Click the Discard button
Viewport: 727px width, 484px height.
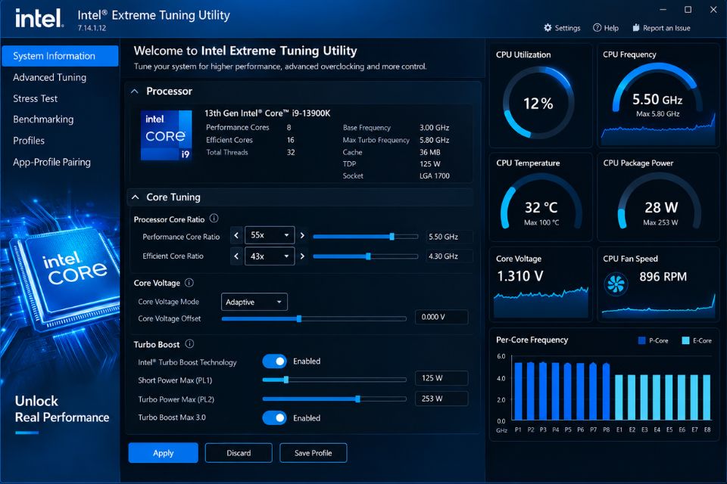(x=239, y=452)
